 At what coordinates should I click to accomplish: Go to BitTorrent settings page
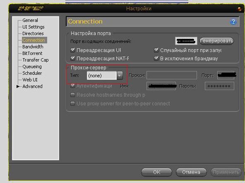click(x=32, y=53)
